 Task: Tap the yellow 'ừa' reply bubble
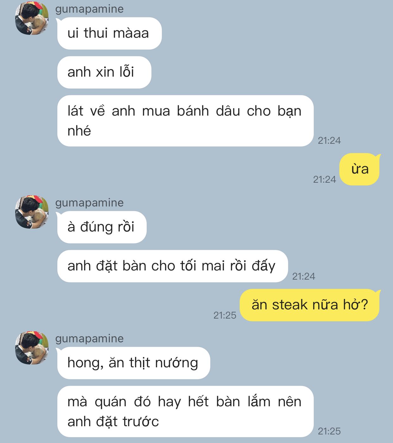(x=359, y=169)
